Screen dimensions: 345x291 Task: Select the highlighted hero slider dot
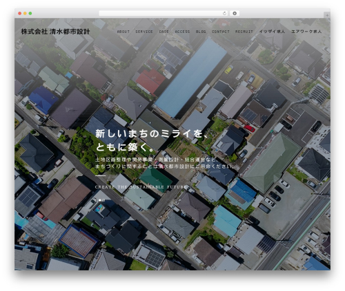100,200
